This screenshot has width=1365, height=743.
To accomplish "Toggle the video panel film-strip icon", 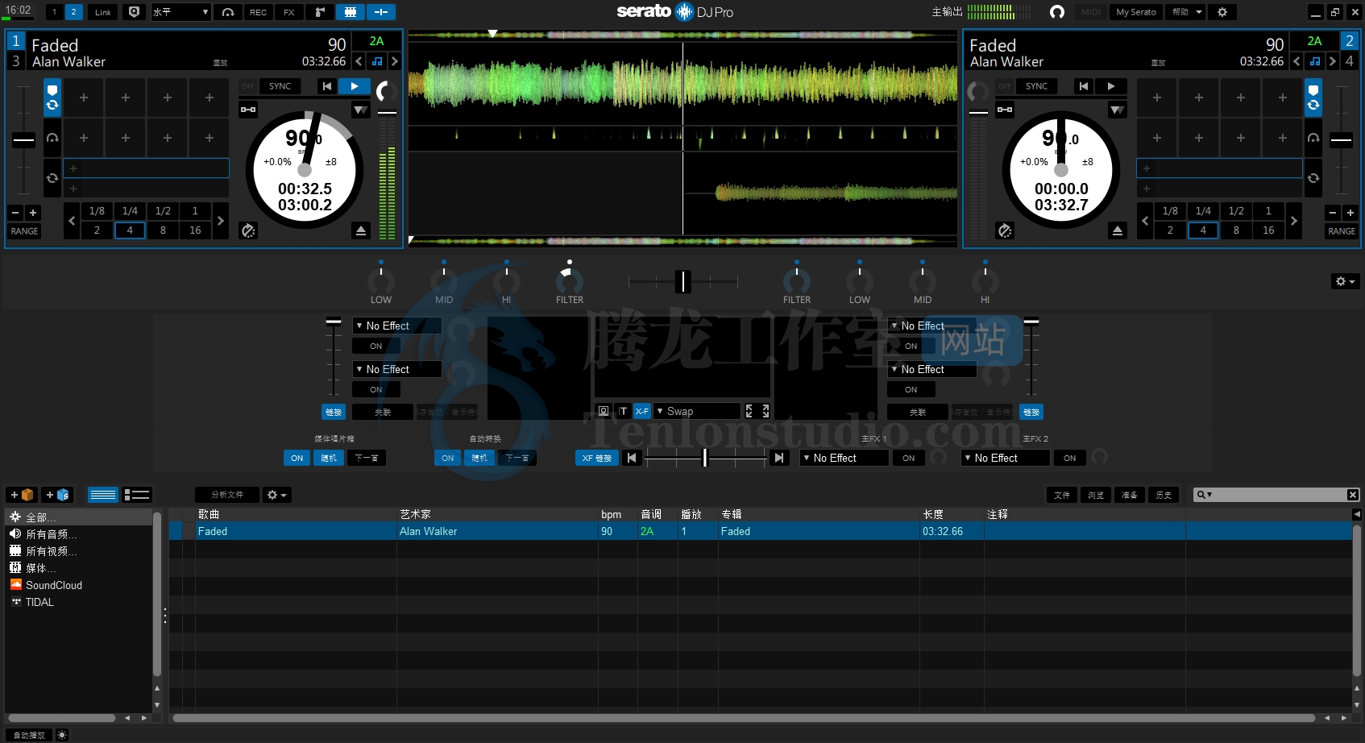I will (x=351, y=12).
